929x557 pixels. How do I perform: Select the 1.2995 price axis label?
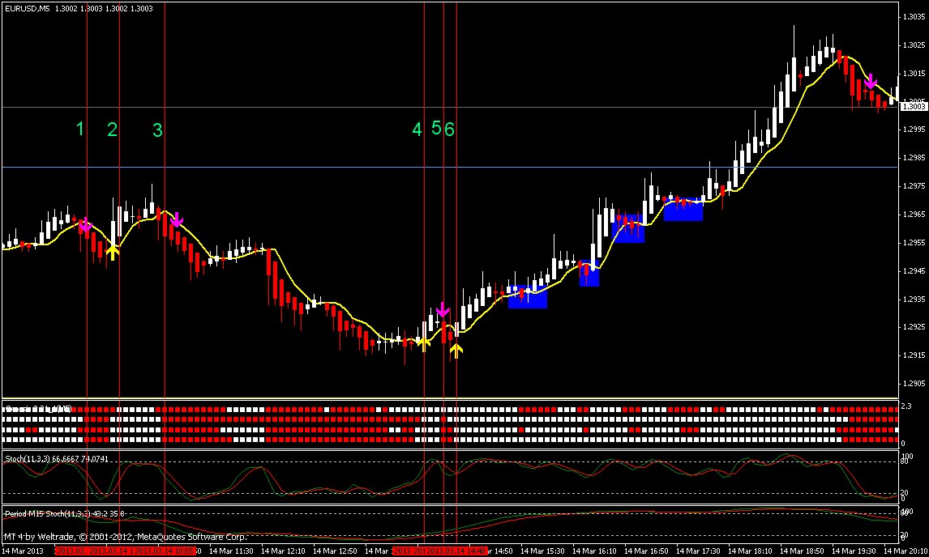tap(914, 130)
